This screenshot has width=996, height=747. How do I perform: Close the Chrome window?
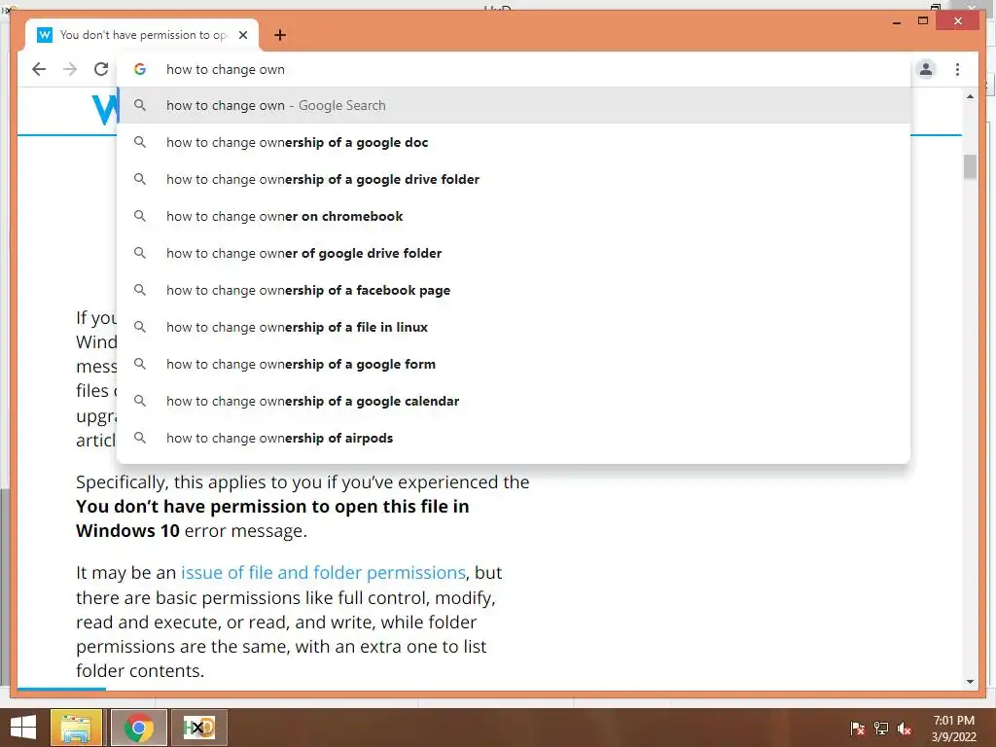coord(958,21)
